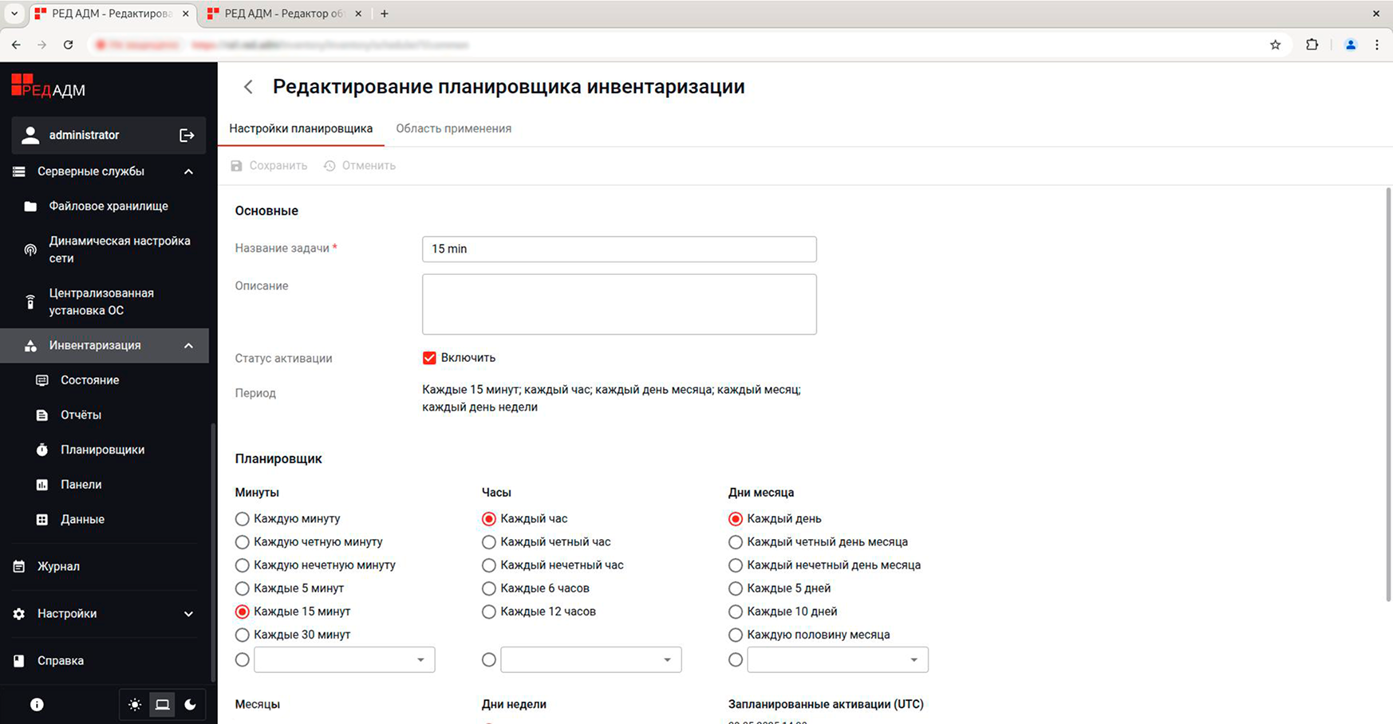Viewport: 1393px width, 724px height.
Task: Switch to the Область применения tab
Action: click(x=454, y=128)
